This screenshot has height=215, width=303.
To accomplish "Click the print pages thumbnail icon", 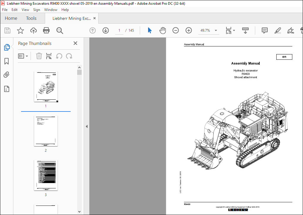I will click(49, 56).
